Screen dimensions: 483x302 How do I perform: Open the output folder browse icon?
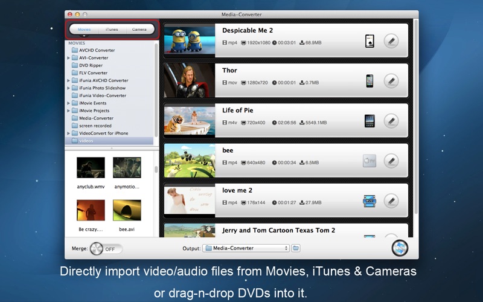pyautogui.click(x=296, y=248)
